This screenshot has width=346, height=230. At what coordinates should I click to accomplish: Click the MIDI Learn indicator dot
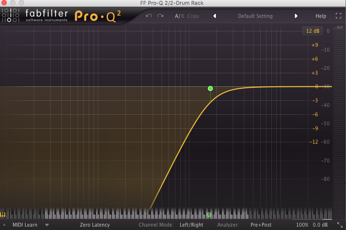4,225
